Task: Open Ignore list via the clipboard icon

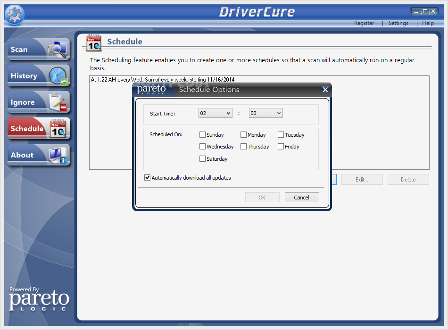Action: pyautogui.click(x=58, y=102)
